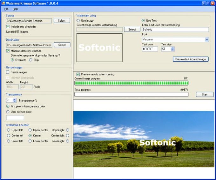This screenshot has width=216, height=180.
Task: Select First pixel is transparency color
Action: [8, 106]
